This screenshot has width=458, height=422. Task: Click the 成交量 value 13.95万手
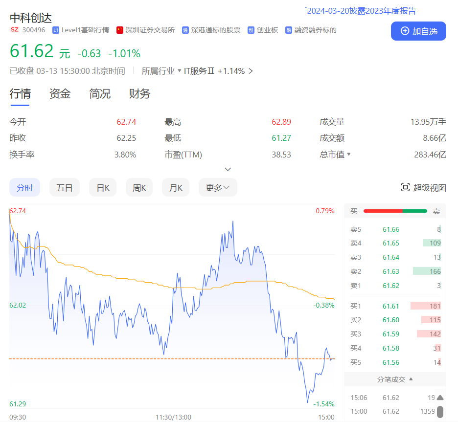coord(428,122)
